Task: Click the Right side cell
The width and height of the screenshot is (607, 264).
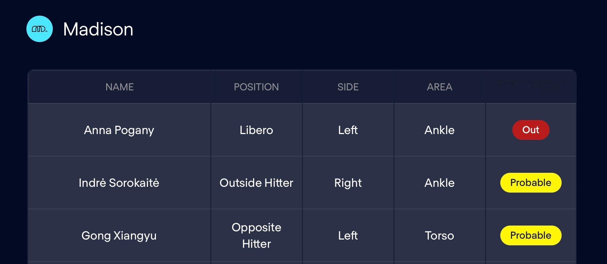Action: [x=348, y=183]
